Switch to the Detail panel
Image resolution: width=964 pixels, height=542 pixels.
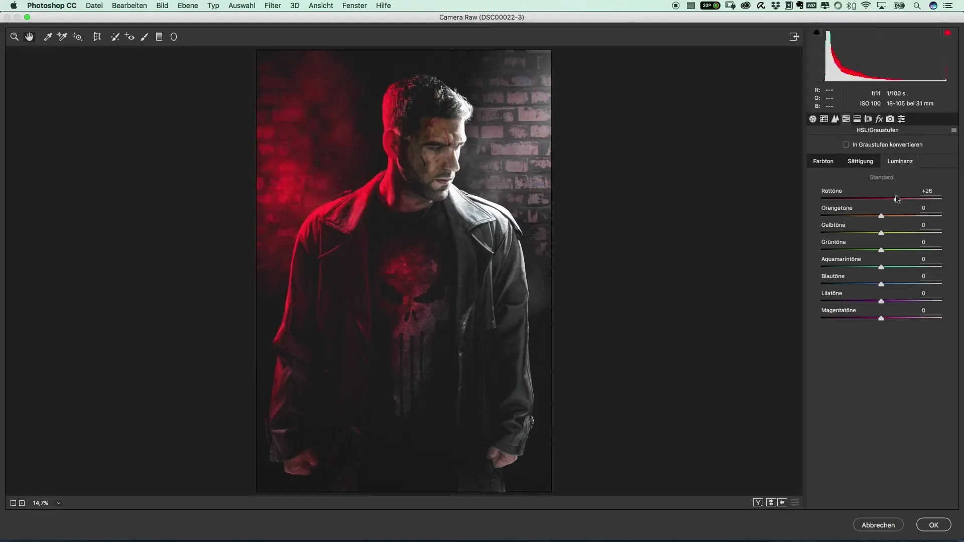[835, 119]
